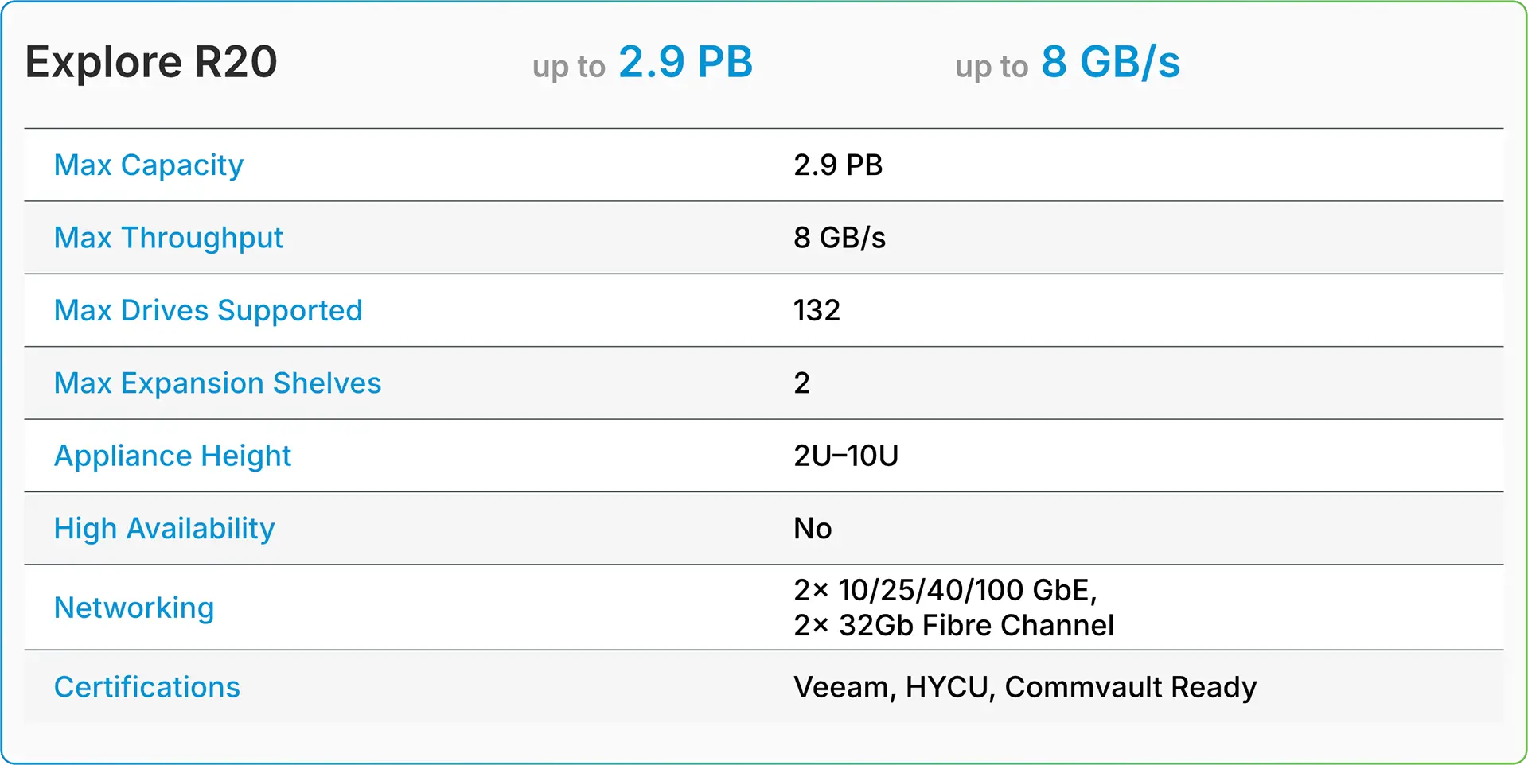The image size is (1528, 765).
Task: Click the 132 drives value
Action: tap(817, 310)
